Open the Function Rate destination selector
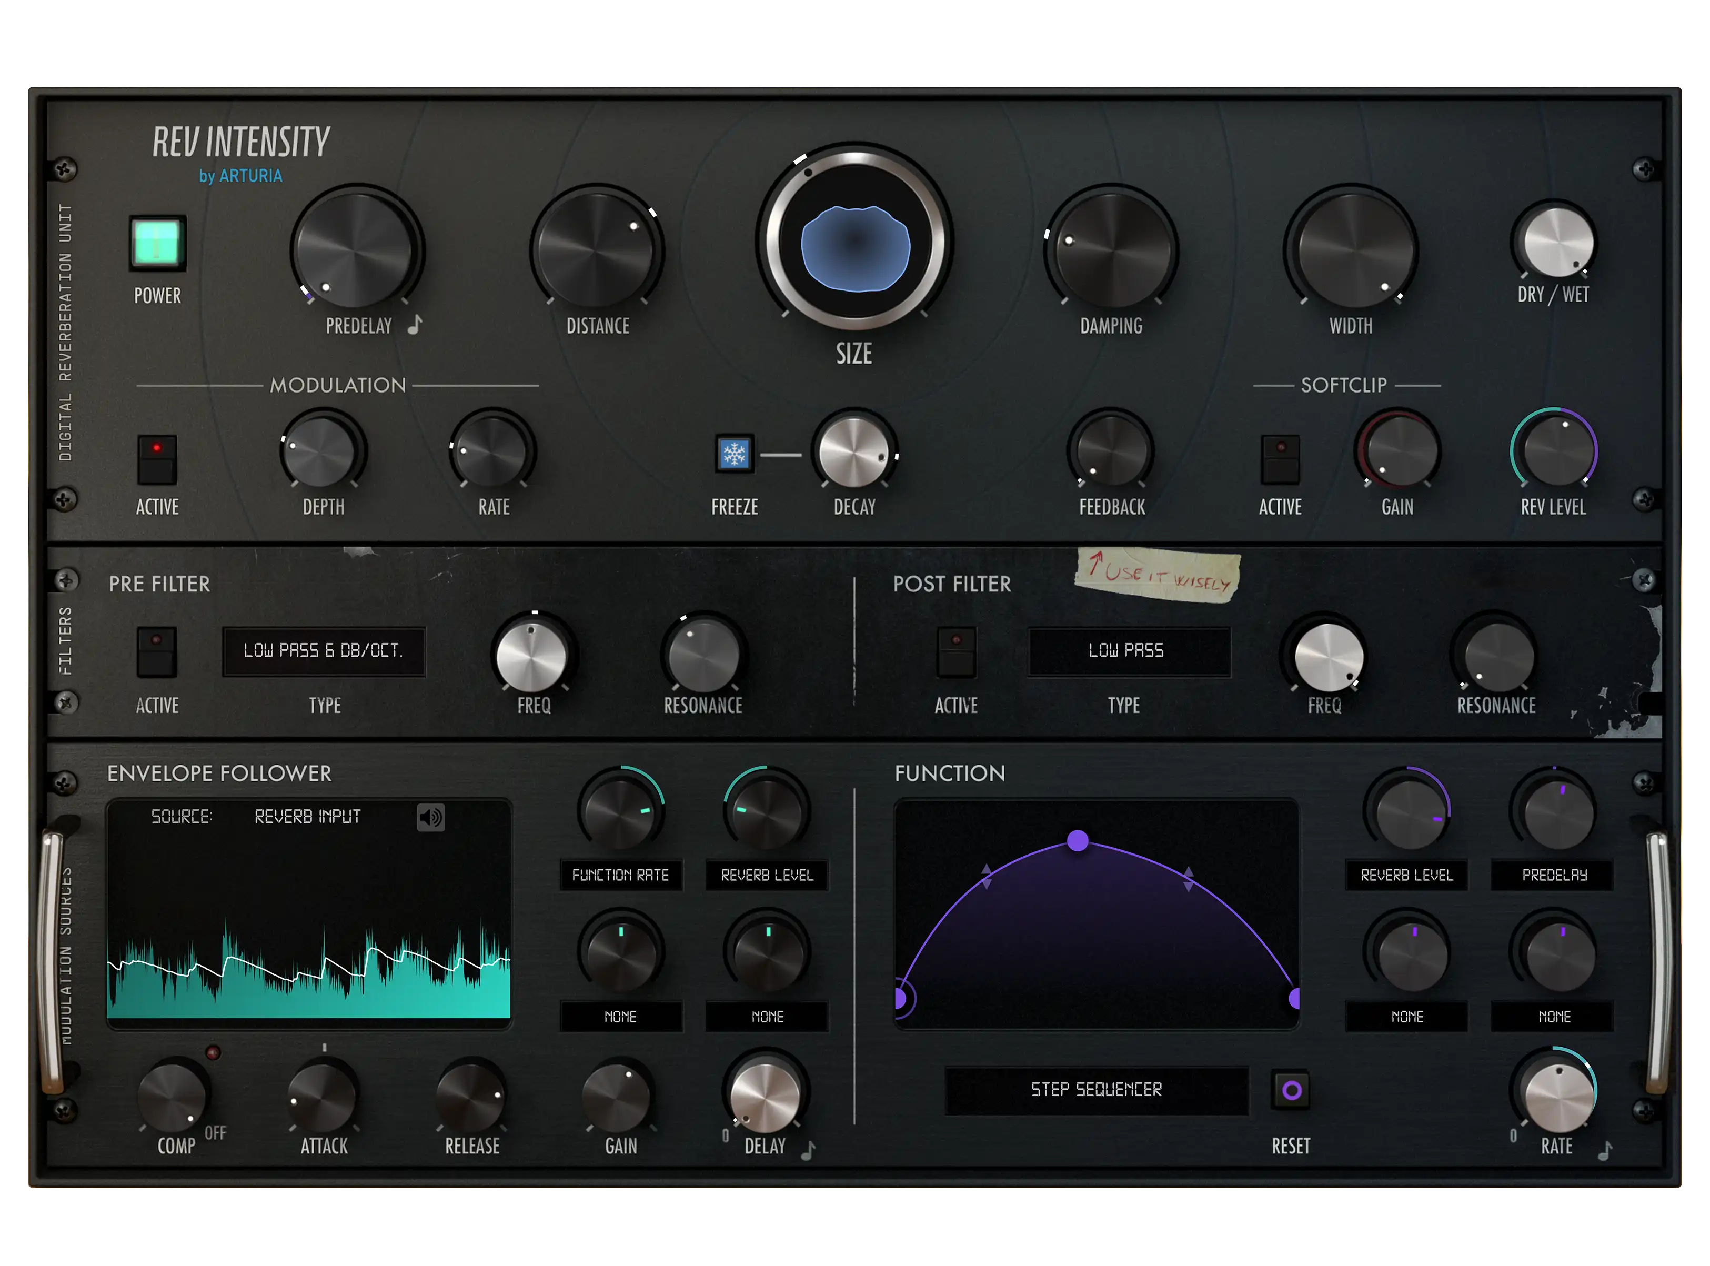 pyautogui.click(x=620, y=875)
